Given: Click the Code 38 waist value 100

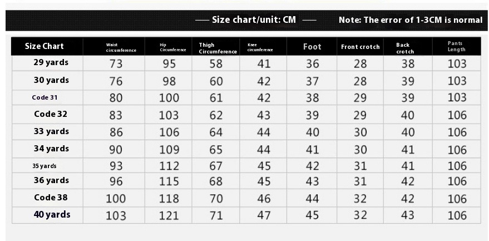Looking at the screenshot, I should tap(116, 199).
